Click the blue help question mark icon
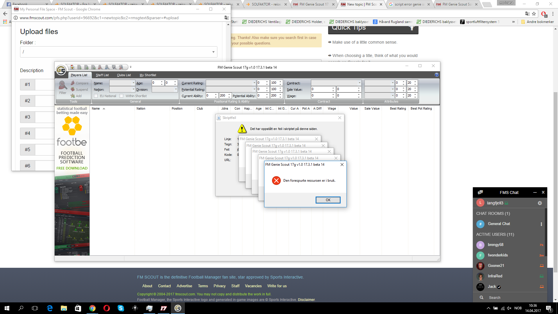 tap(437, 75)
